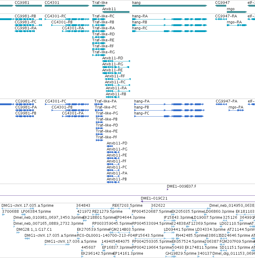
Task: Click protein Traf-like-PF label
Action: [106, 137]
